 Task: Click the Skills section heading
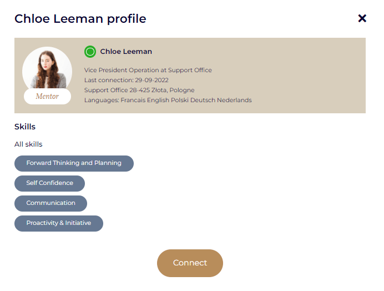[25, 127]
